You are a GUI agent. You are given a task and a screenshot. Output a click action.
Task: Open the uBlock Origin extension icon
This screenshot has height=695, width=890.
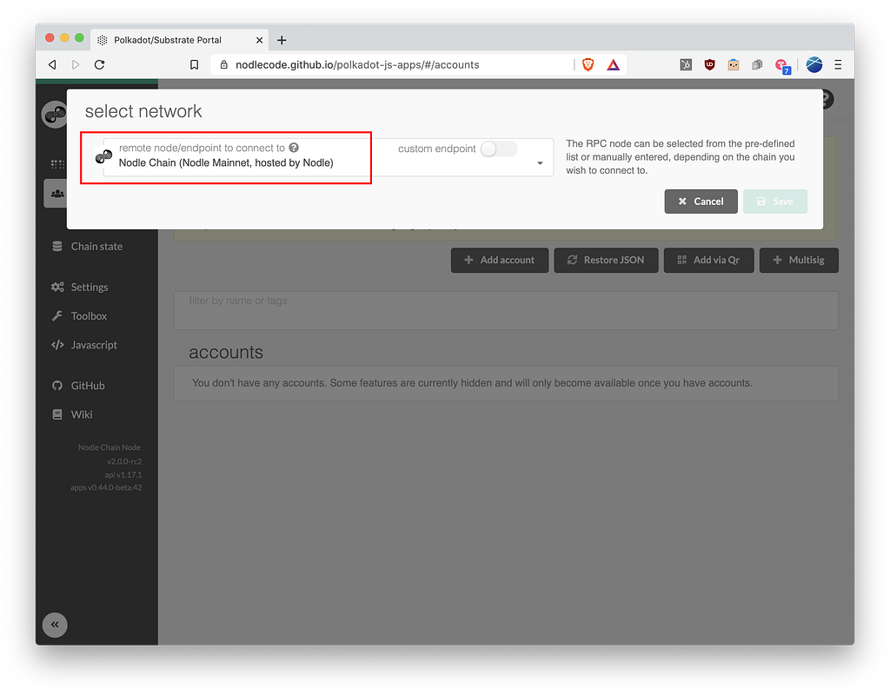pos(709,64)
